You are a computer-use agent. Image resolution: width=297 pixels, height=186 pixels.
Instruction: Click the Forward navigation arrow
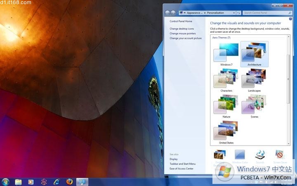[173, 13]
